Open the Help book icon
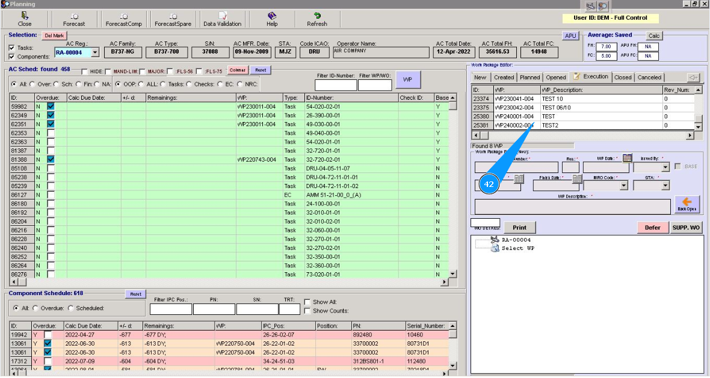Viewport: 710px width, 378px height. [272, 16]
